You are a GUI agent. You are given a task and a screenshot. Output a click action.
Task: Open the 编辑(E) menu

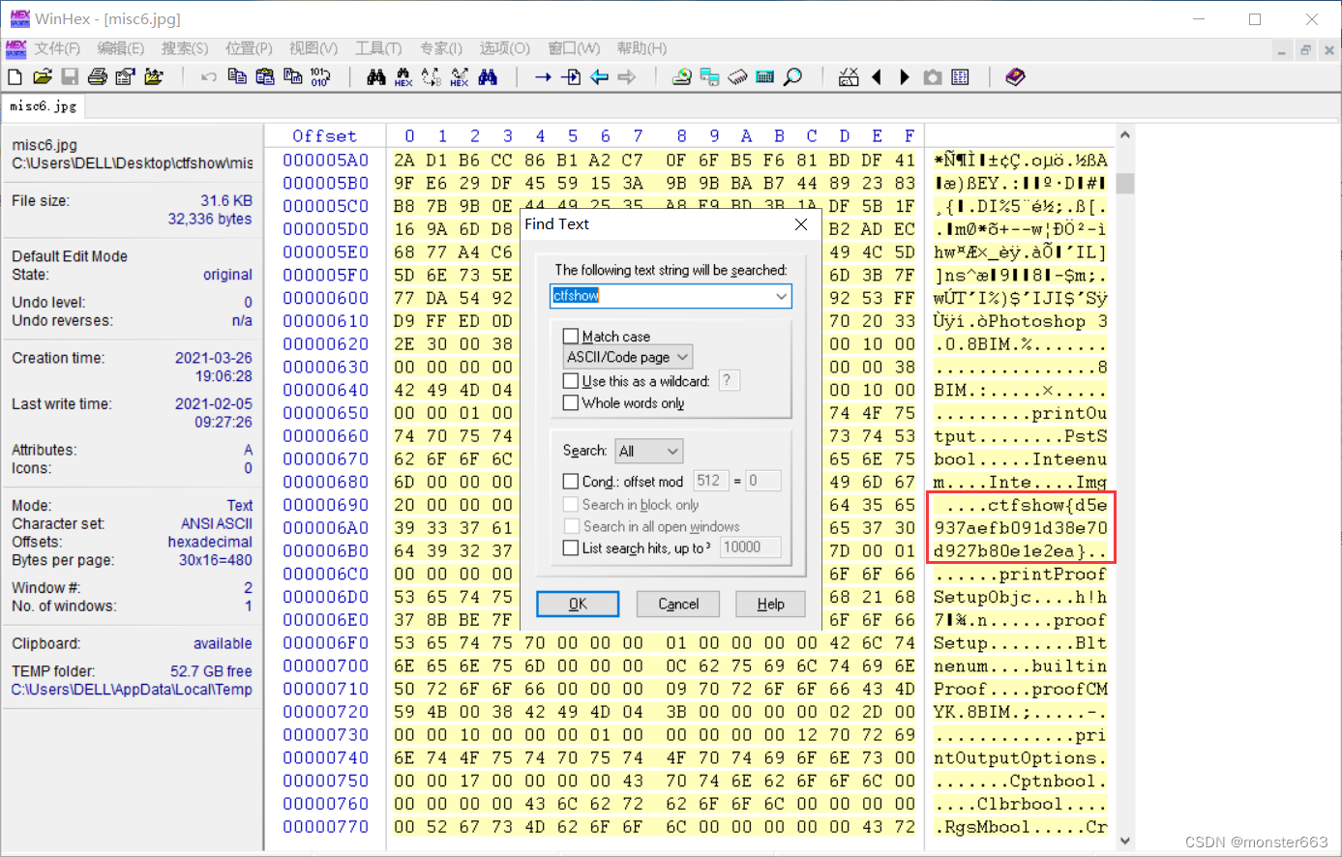pyautogui.click(x=121, y=48)
